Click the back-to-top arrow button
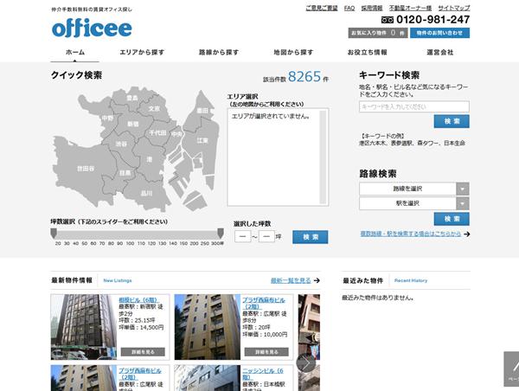This screenshot has height=391, width=519. [x=512, y=369]
